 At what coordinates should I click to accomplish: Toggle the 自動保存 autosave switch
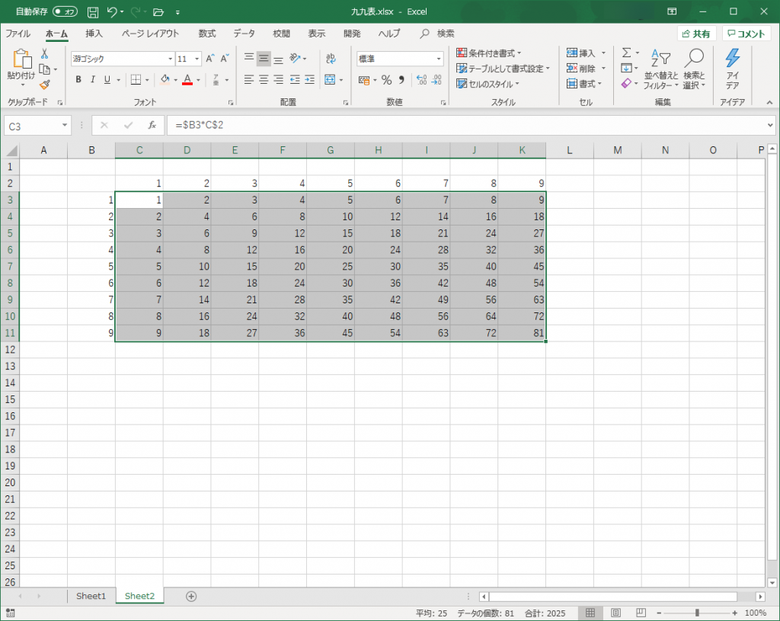(66, 12)
